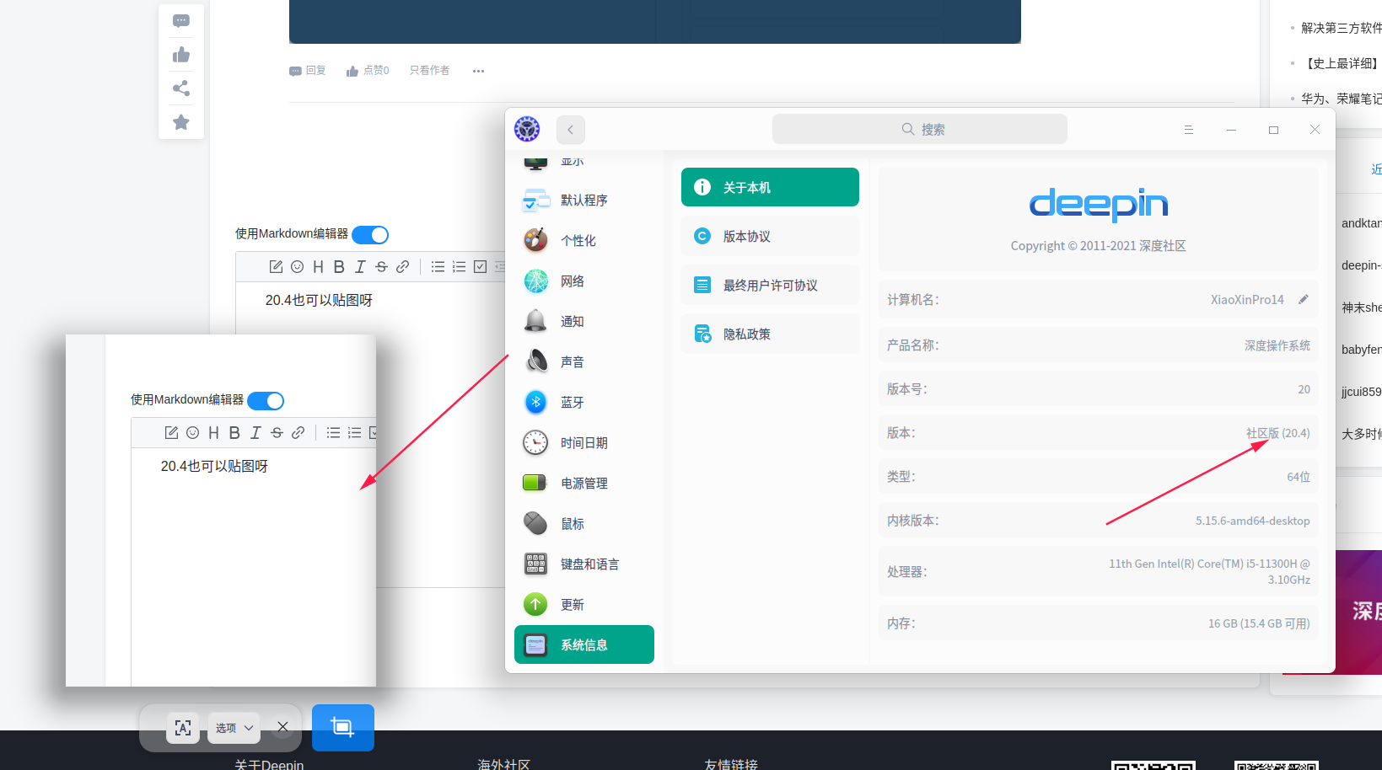The width and height of the screenshot is (1382, 770).
Task: Open 鼠标 settings
Action: point(584,524)
